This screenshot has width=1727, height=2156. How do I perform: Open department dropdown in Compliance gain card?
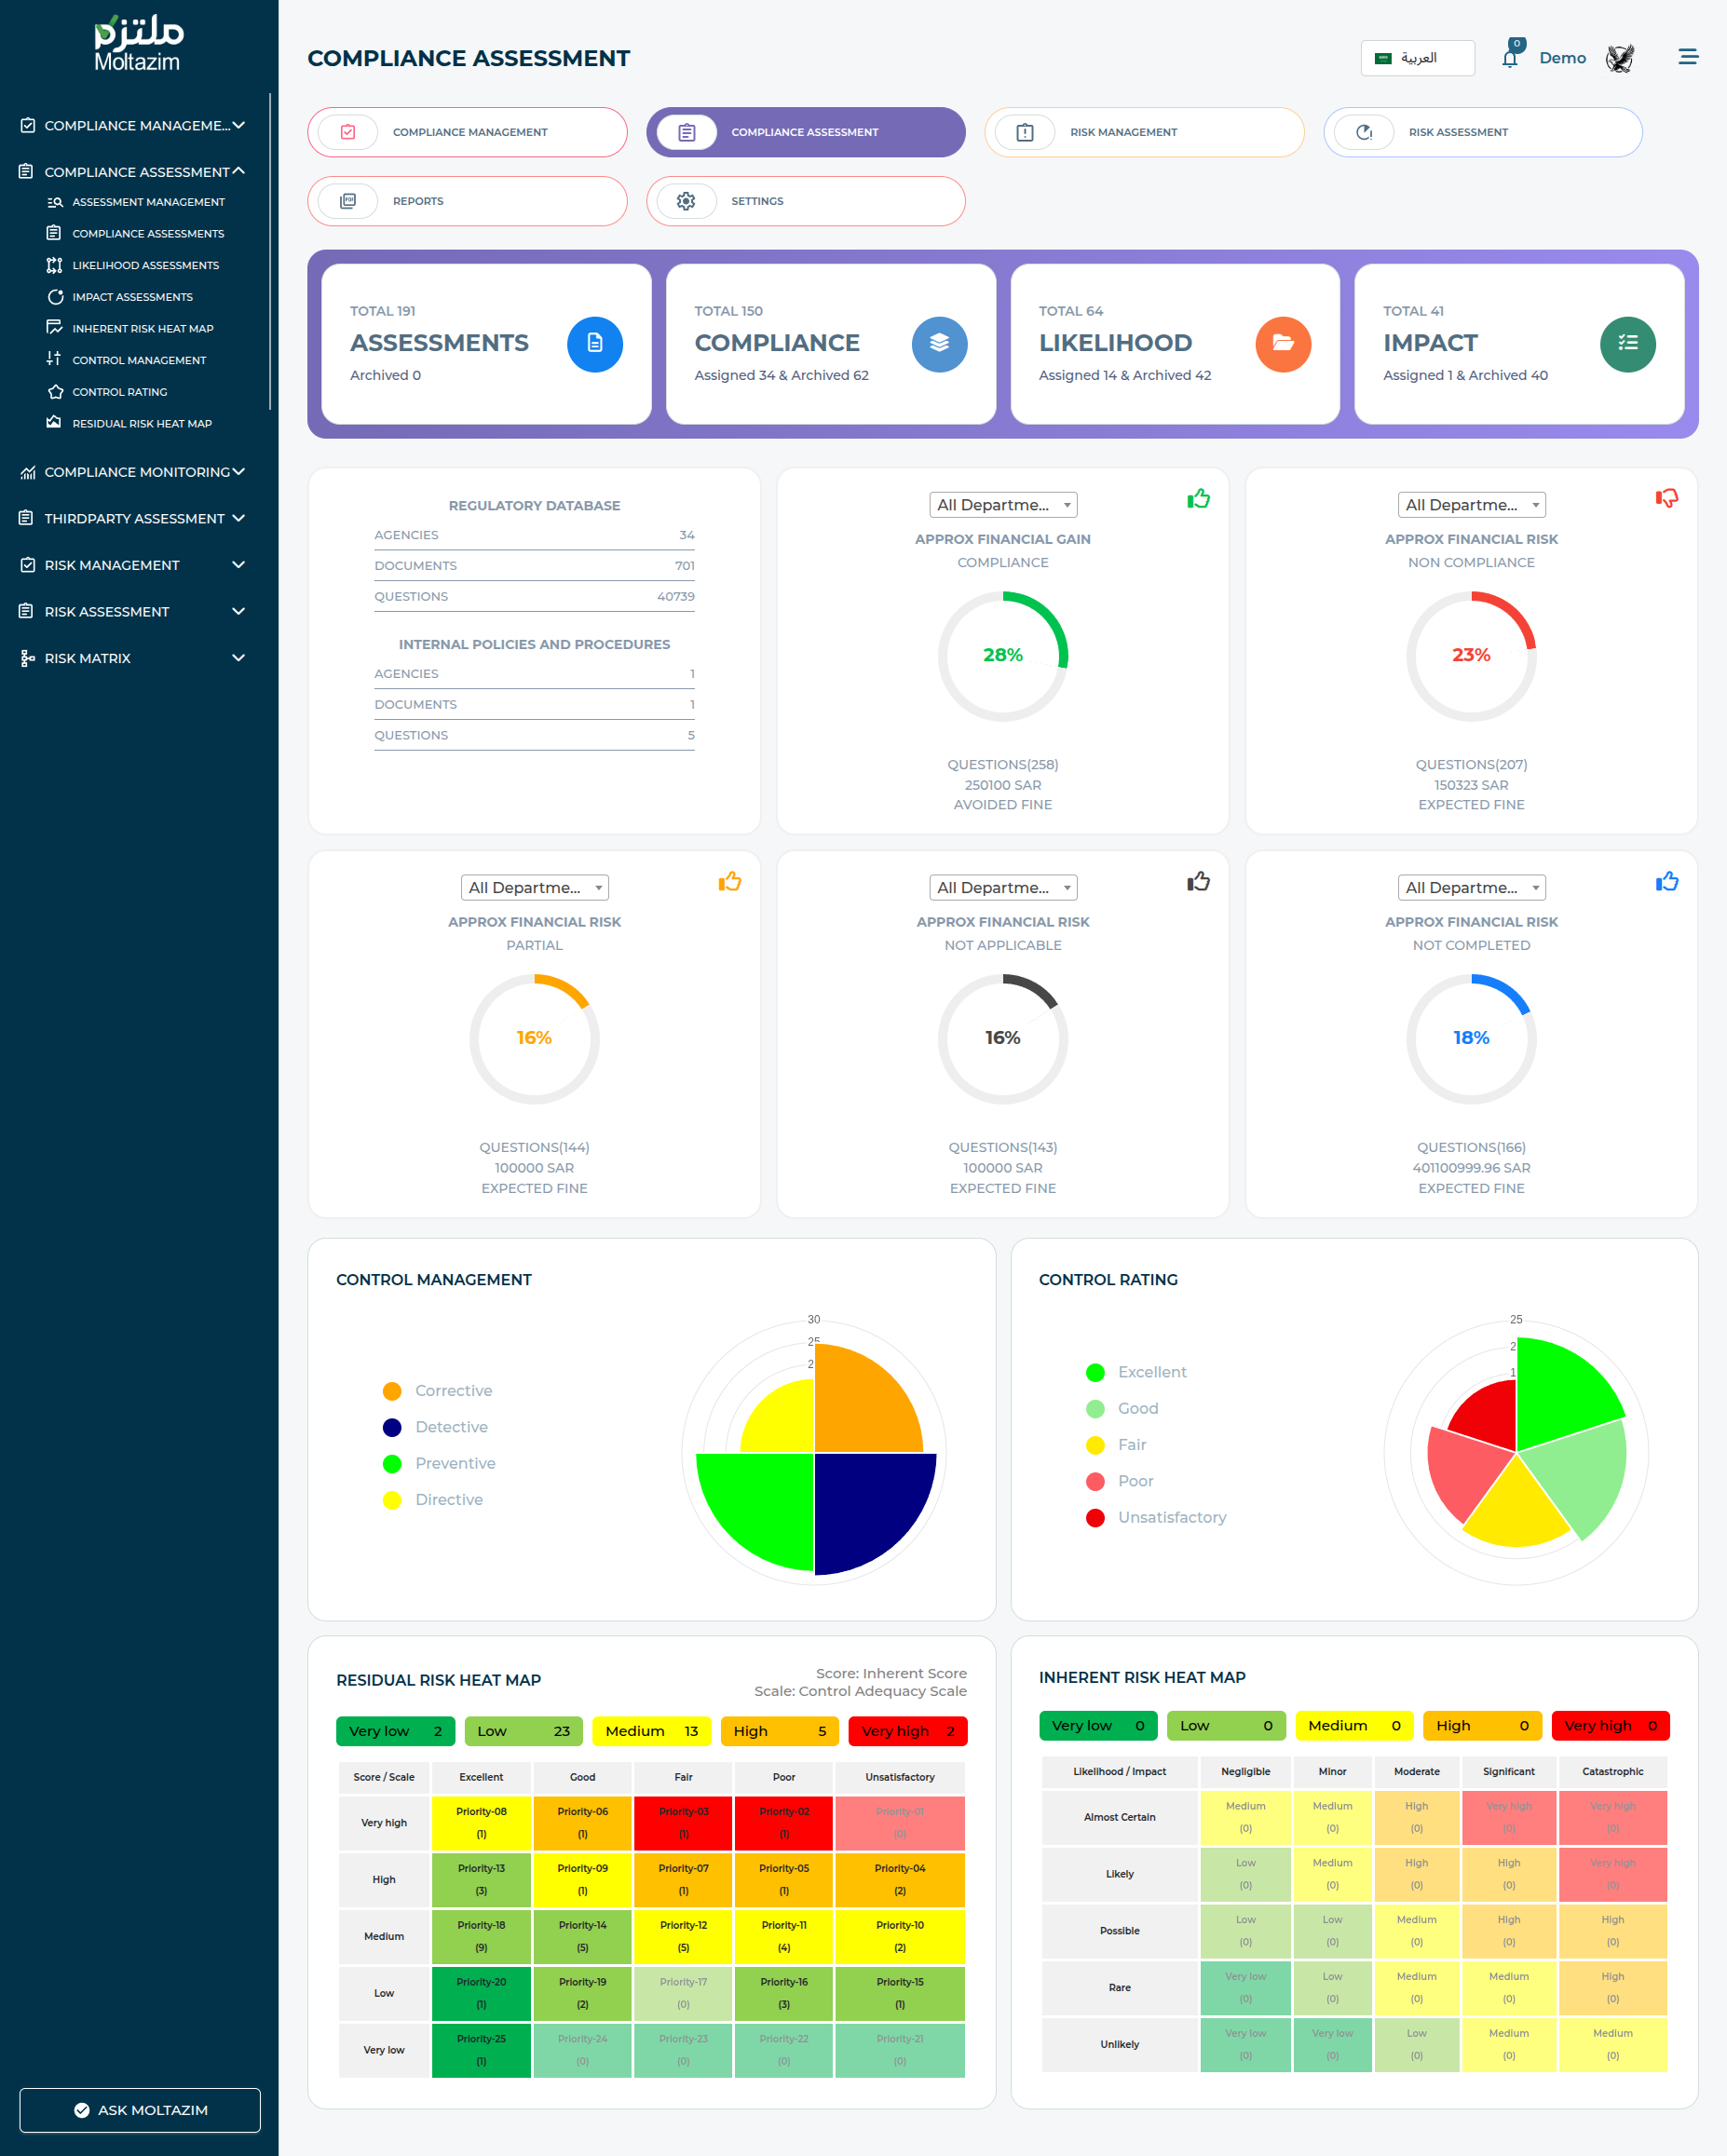(1002, 505)
